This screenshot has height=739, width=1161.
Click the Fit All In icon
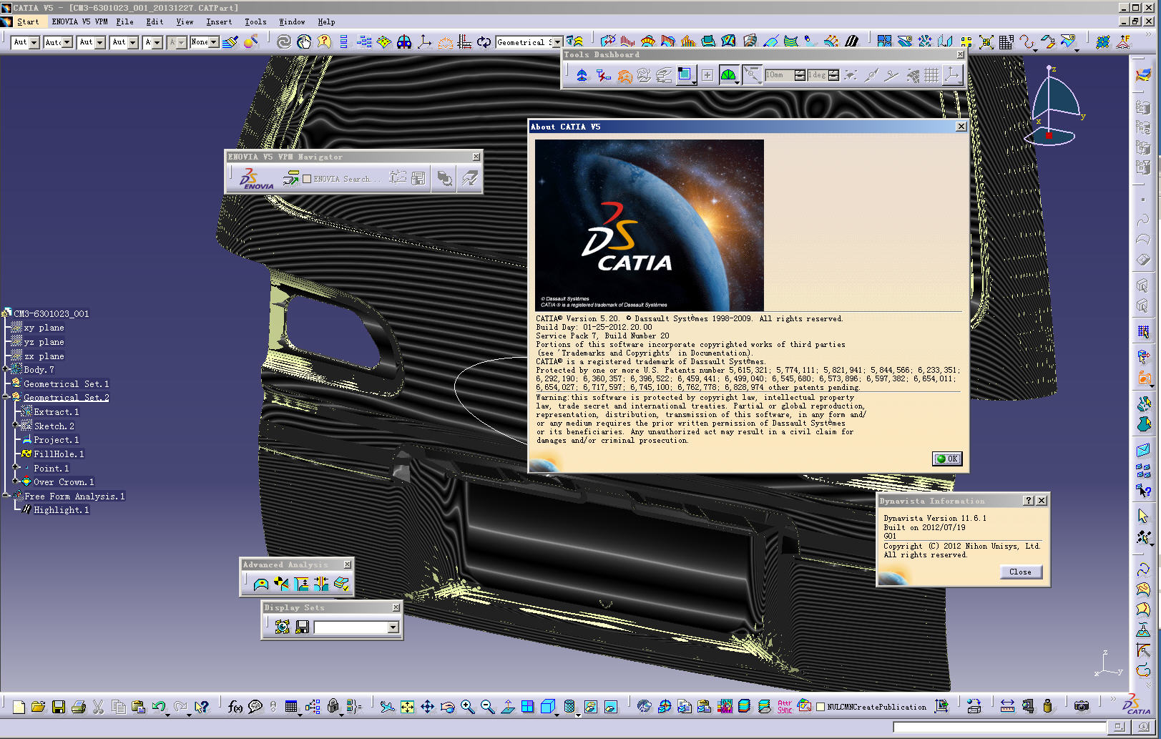pyautogui.click(x=407, y=707)
